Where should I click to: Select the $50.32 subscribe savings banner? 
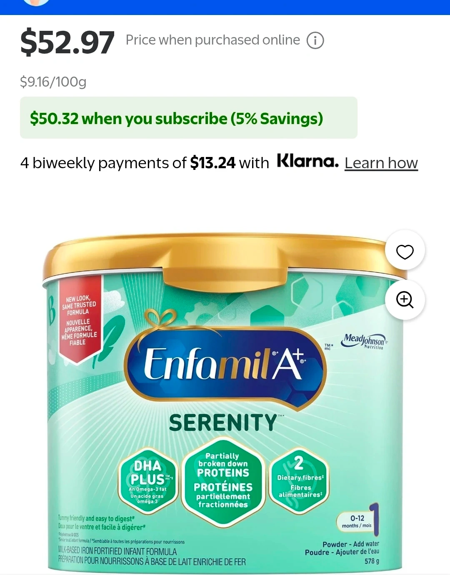[x=189, y=118]
